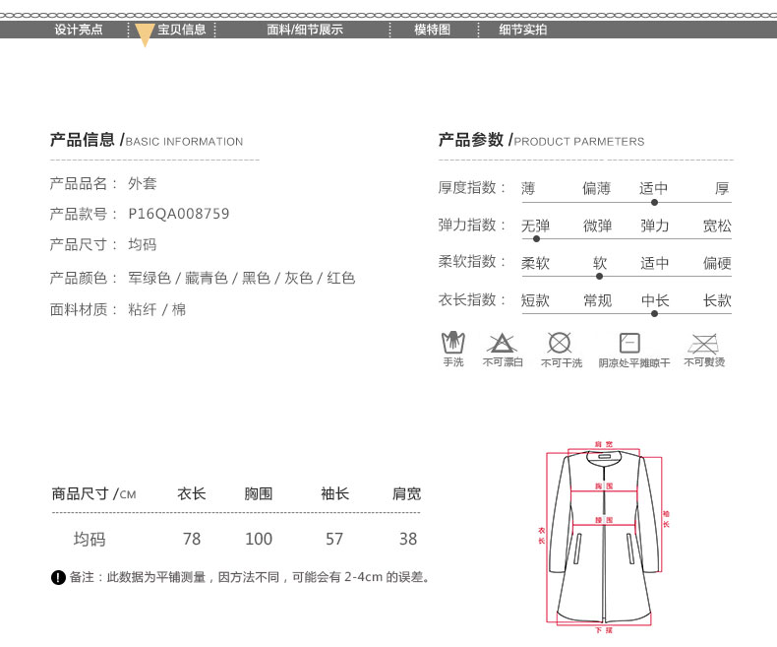Viewport: 777px width, 647px height.
Task: Click the softness slider dot under 软
Action: [x=600, y=276]
